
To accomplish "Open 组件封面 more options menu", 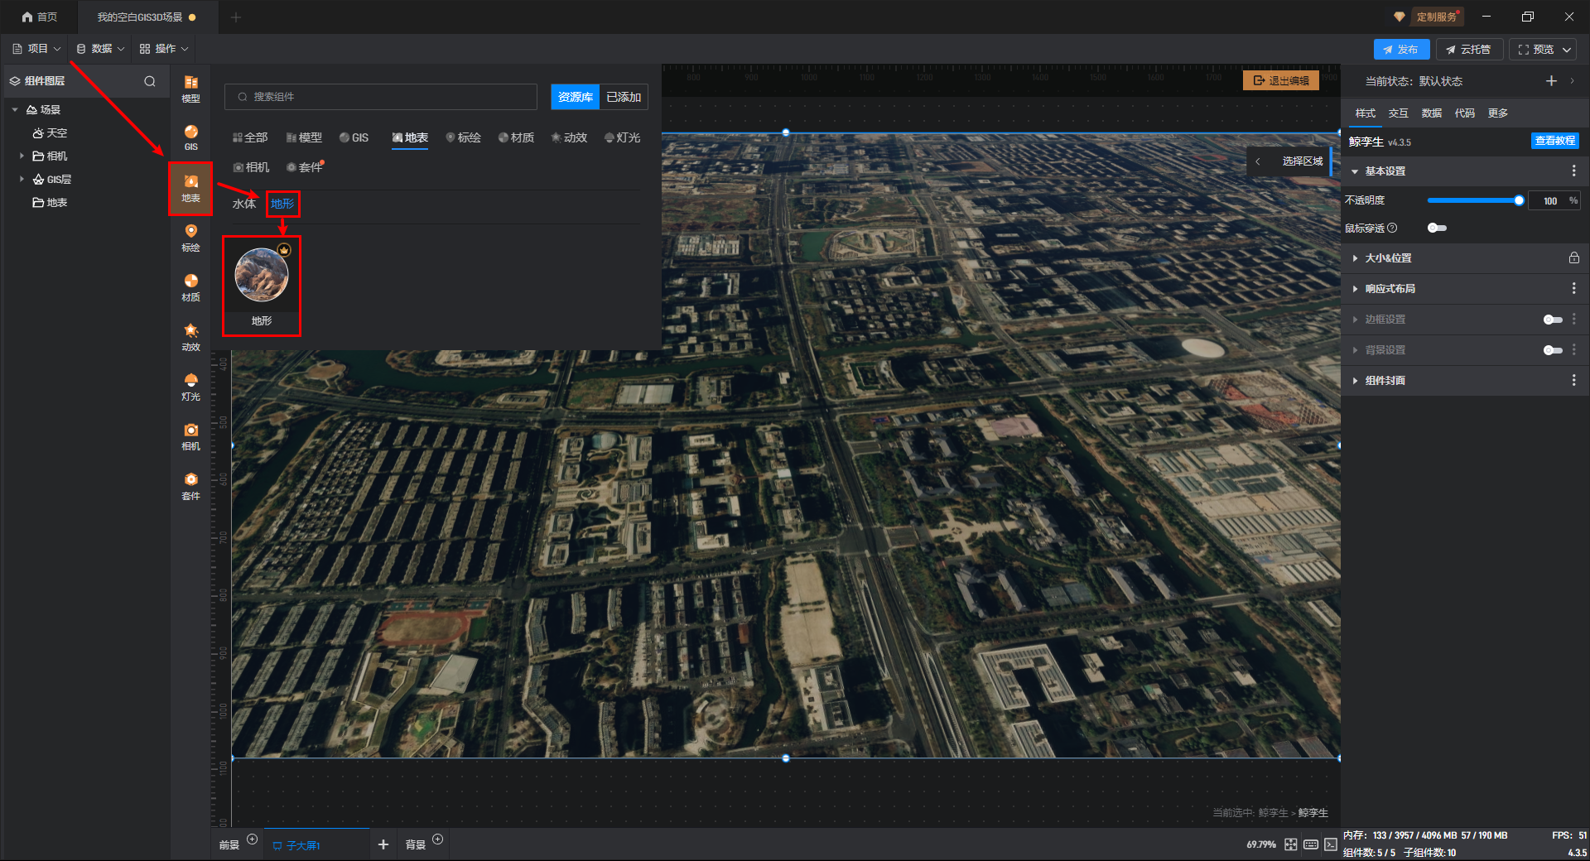I will [x=1573, y=380].
